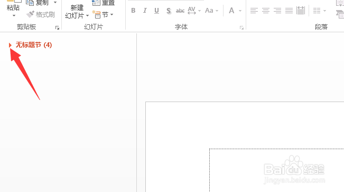This screenshot has height=192, width=344.
Task: Justify the text
Action: pos(289,11)
